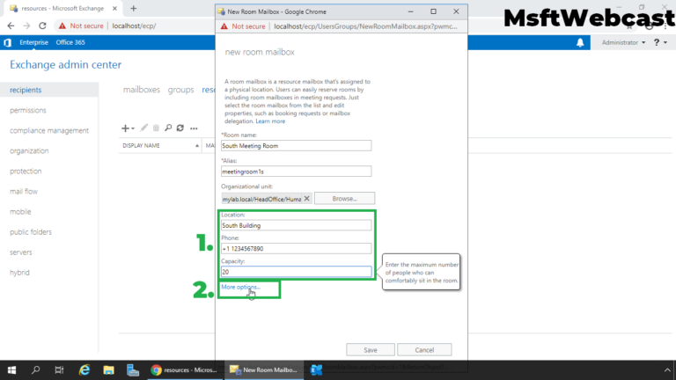The width and height of the screenshot is (676, 380).
Task: Open the more (...) toolbar options
Action: tap(194, 128)
